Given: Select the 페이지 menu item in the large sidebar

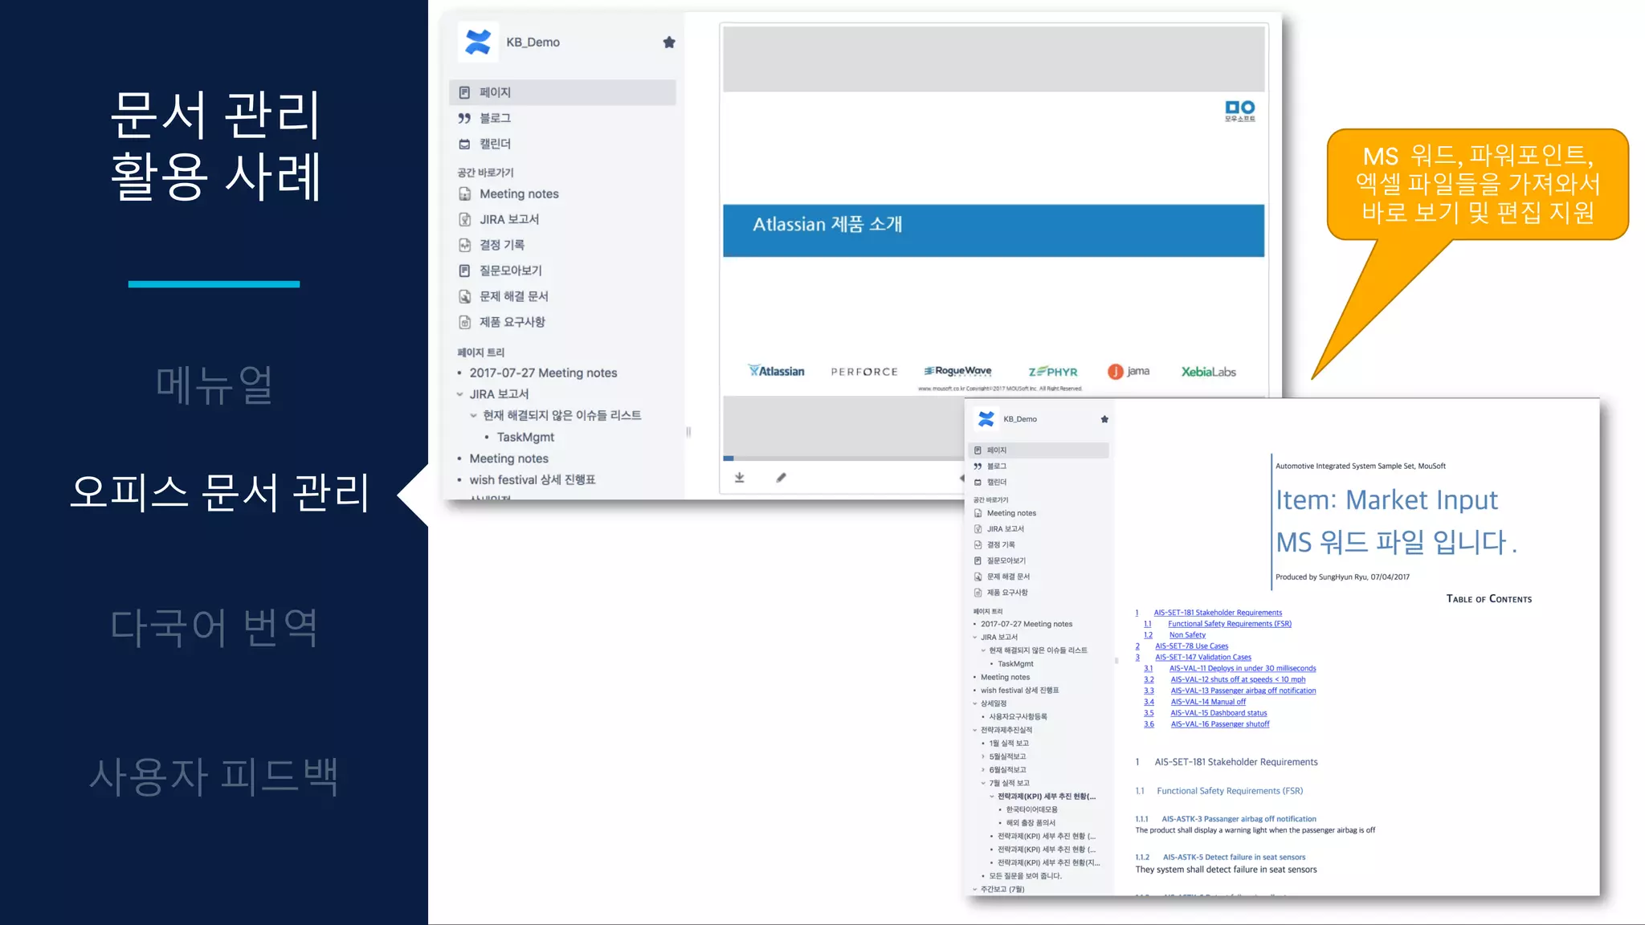Looking at the screenshot, I should pyautogui.click(x=495, y=92).
